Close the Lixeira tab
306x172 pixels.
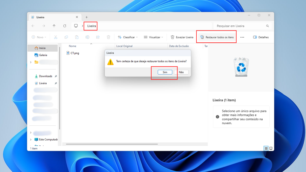click(x=77, y=17)
